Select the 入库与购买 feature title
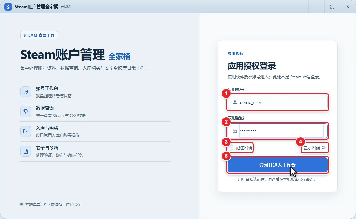Image resolution: width=356 pixels, height=219 pixels. point(47,128)
